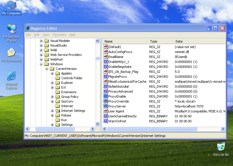Expand the WebPost key

tap(41, 59)
